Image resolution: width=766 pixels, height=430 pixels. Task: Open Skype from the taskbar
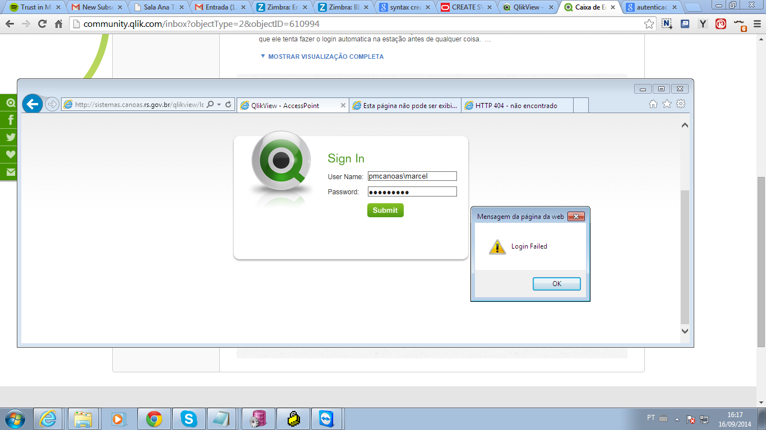[x=188, y=419]
